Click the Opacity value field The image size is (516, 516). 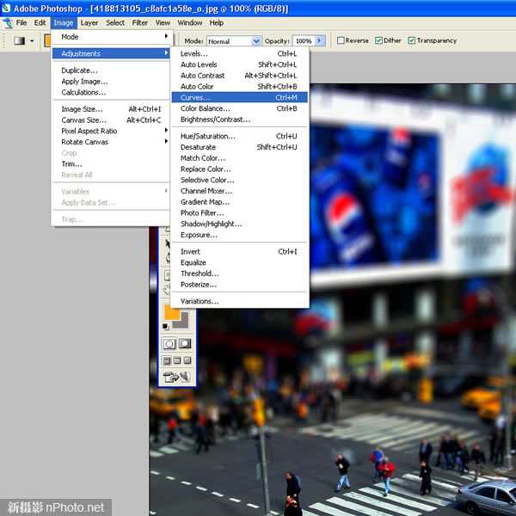(304, 41)
